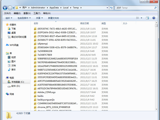Open the 共享 dropdown in toolbar

coord(39,18)
